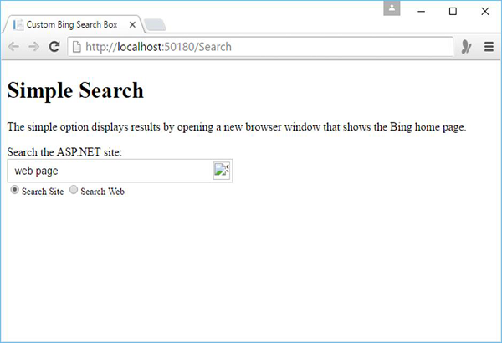
Task: Click the page icon in the address bar
Action: point(77,47)
